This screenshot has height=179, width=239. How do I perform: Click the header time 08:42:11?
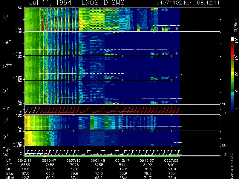pyautogui.click(x=208, y=3)
